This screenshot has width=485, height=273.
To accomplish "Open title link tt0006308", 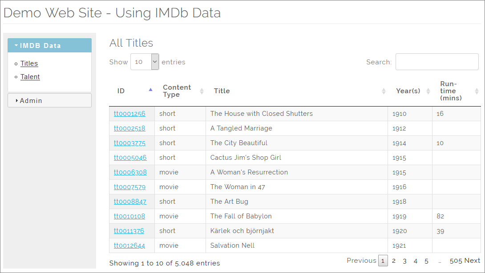I will coord(130,172).
